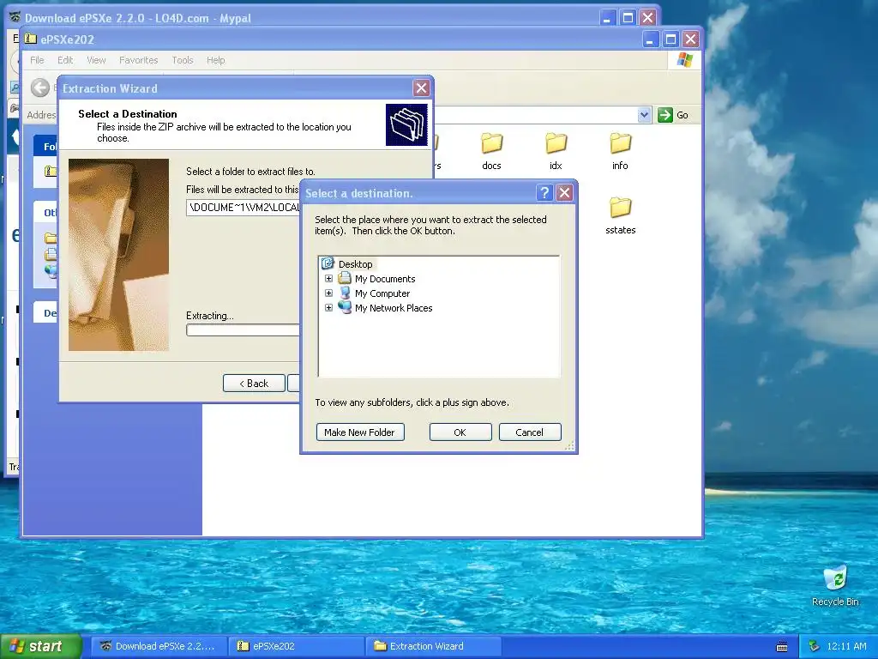This screenshot has height=659, width=878.
Task: Click the help question mark button
Action: click(544, 193)
